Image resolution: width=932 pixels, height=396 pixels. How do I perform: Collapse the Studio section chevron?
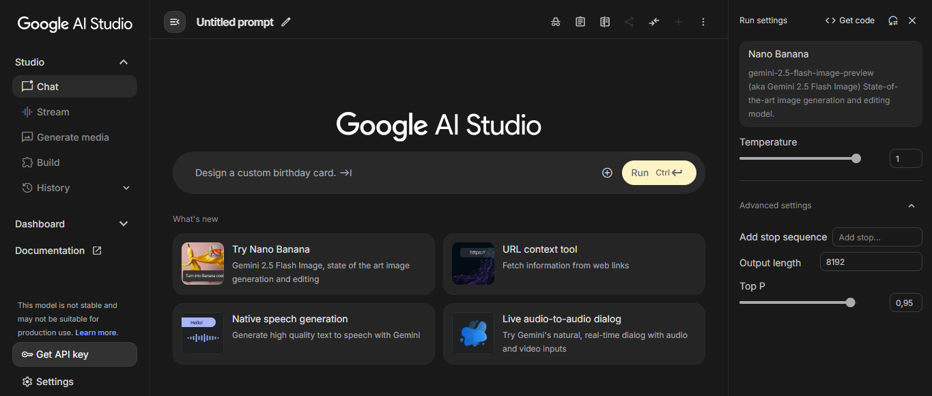(124, 62)
